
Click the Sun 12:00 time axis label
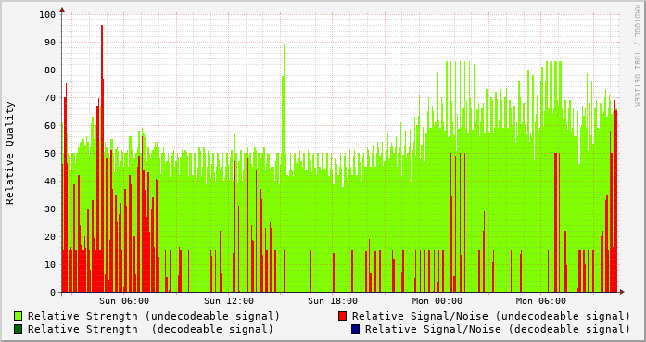point(229,301)
